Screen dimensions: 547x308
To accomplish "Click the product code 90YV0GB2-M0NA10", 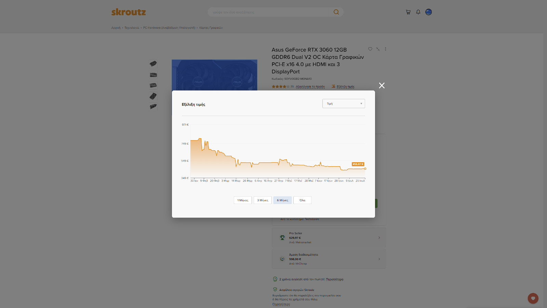I will tap(298, 79).
